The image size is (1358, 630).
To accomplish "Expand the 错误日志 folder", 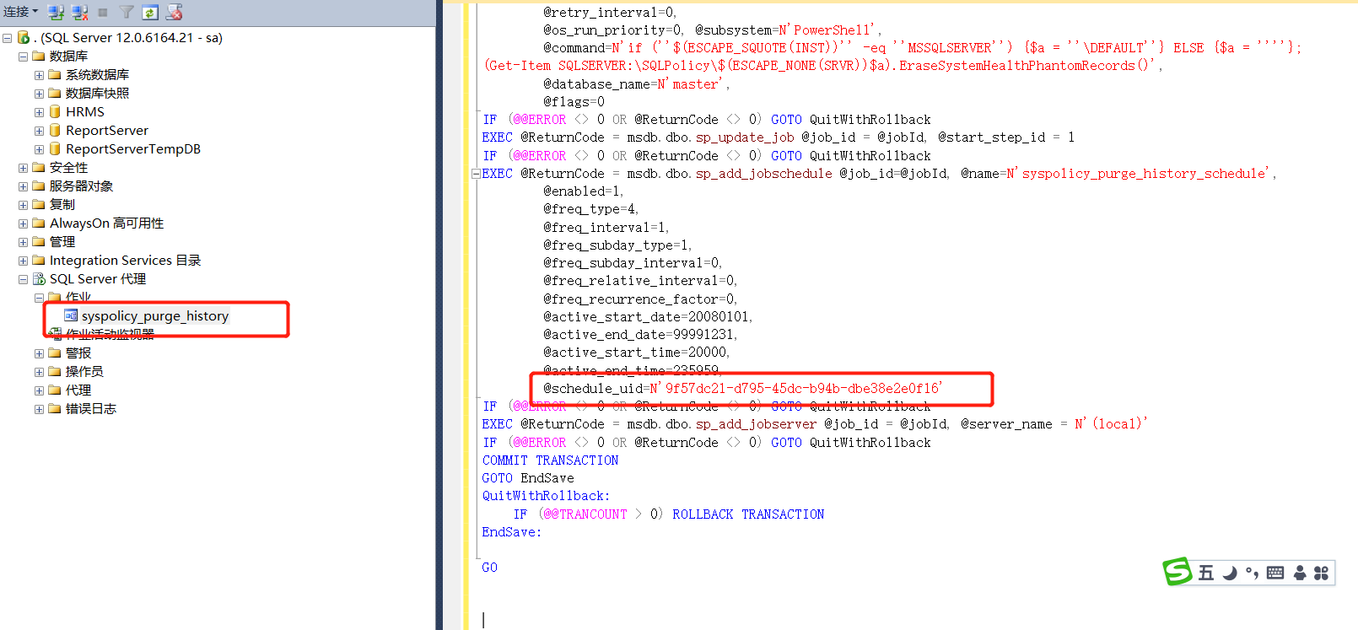I will 39,409.
